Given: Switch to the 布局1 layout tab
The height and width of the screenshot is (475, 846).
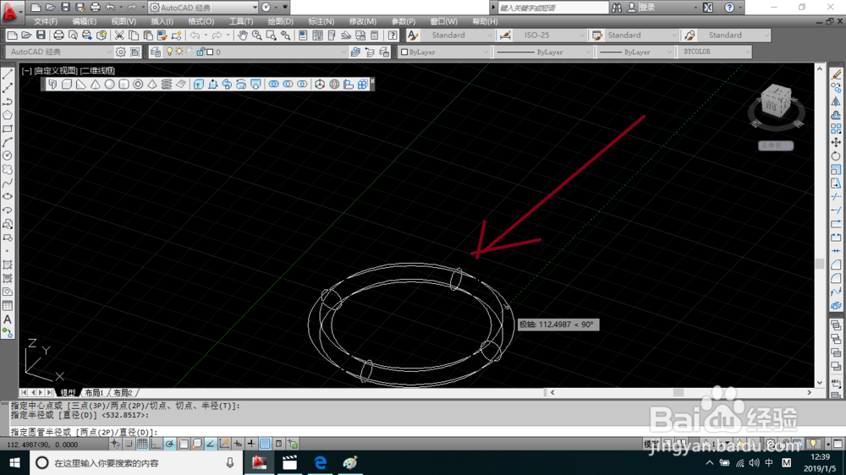Looking at the screenshot, I should coord(94,392).
